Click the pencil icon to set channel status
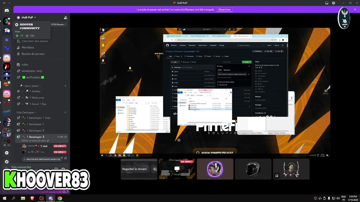This screenshot has height=202, width=360. point(48,141)
